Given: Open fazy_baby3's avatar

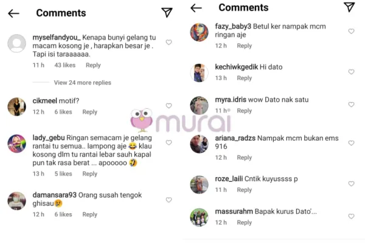Looking at the screenshot, I should 200,32.
